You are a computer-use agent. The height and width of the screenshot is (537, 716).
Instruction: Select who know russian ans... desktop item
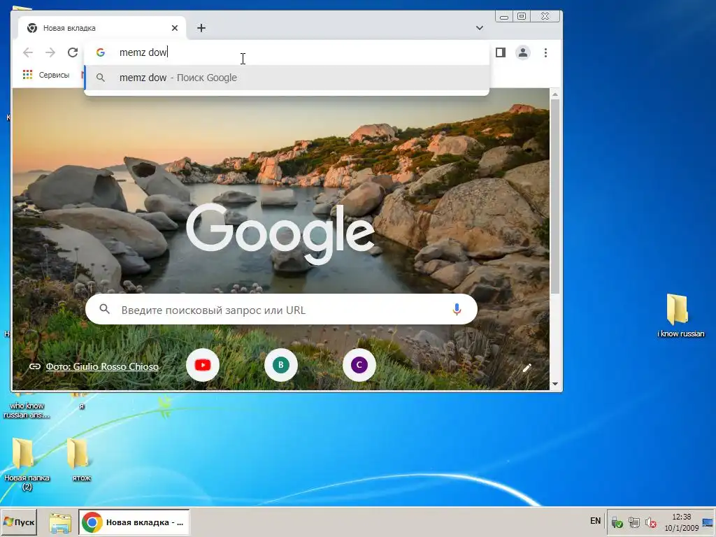click(x=26, y=406)
